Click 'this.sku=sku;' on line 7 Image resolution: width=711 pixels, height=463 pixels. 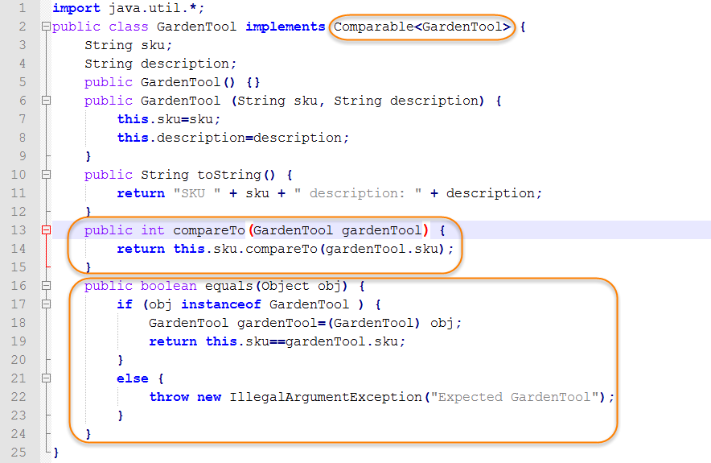pos(169,119)
